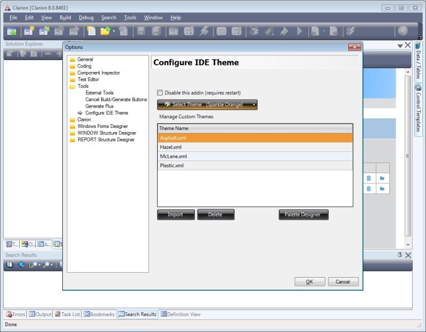Select the Coding options category
Screen dimensions: 426x332
pos(84,66)
